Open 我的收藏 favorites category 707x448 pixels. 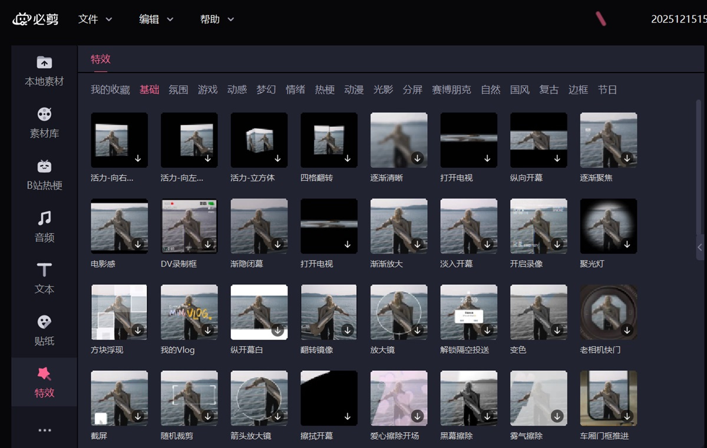(x=110, y=89)
